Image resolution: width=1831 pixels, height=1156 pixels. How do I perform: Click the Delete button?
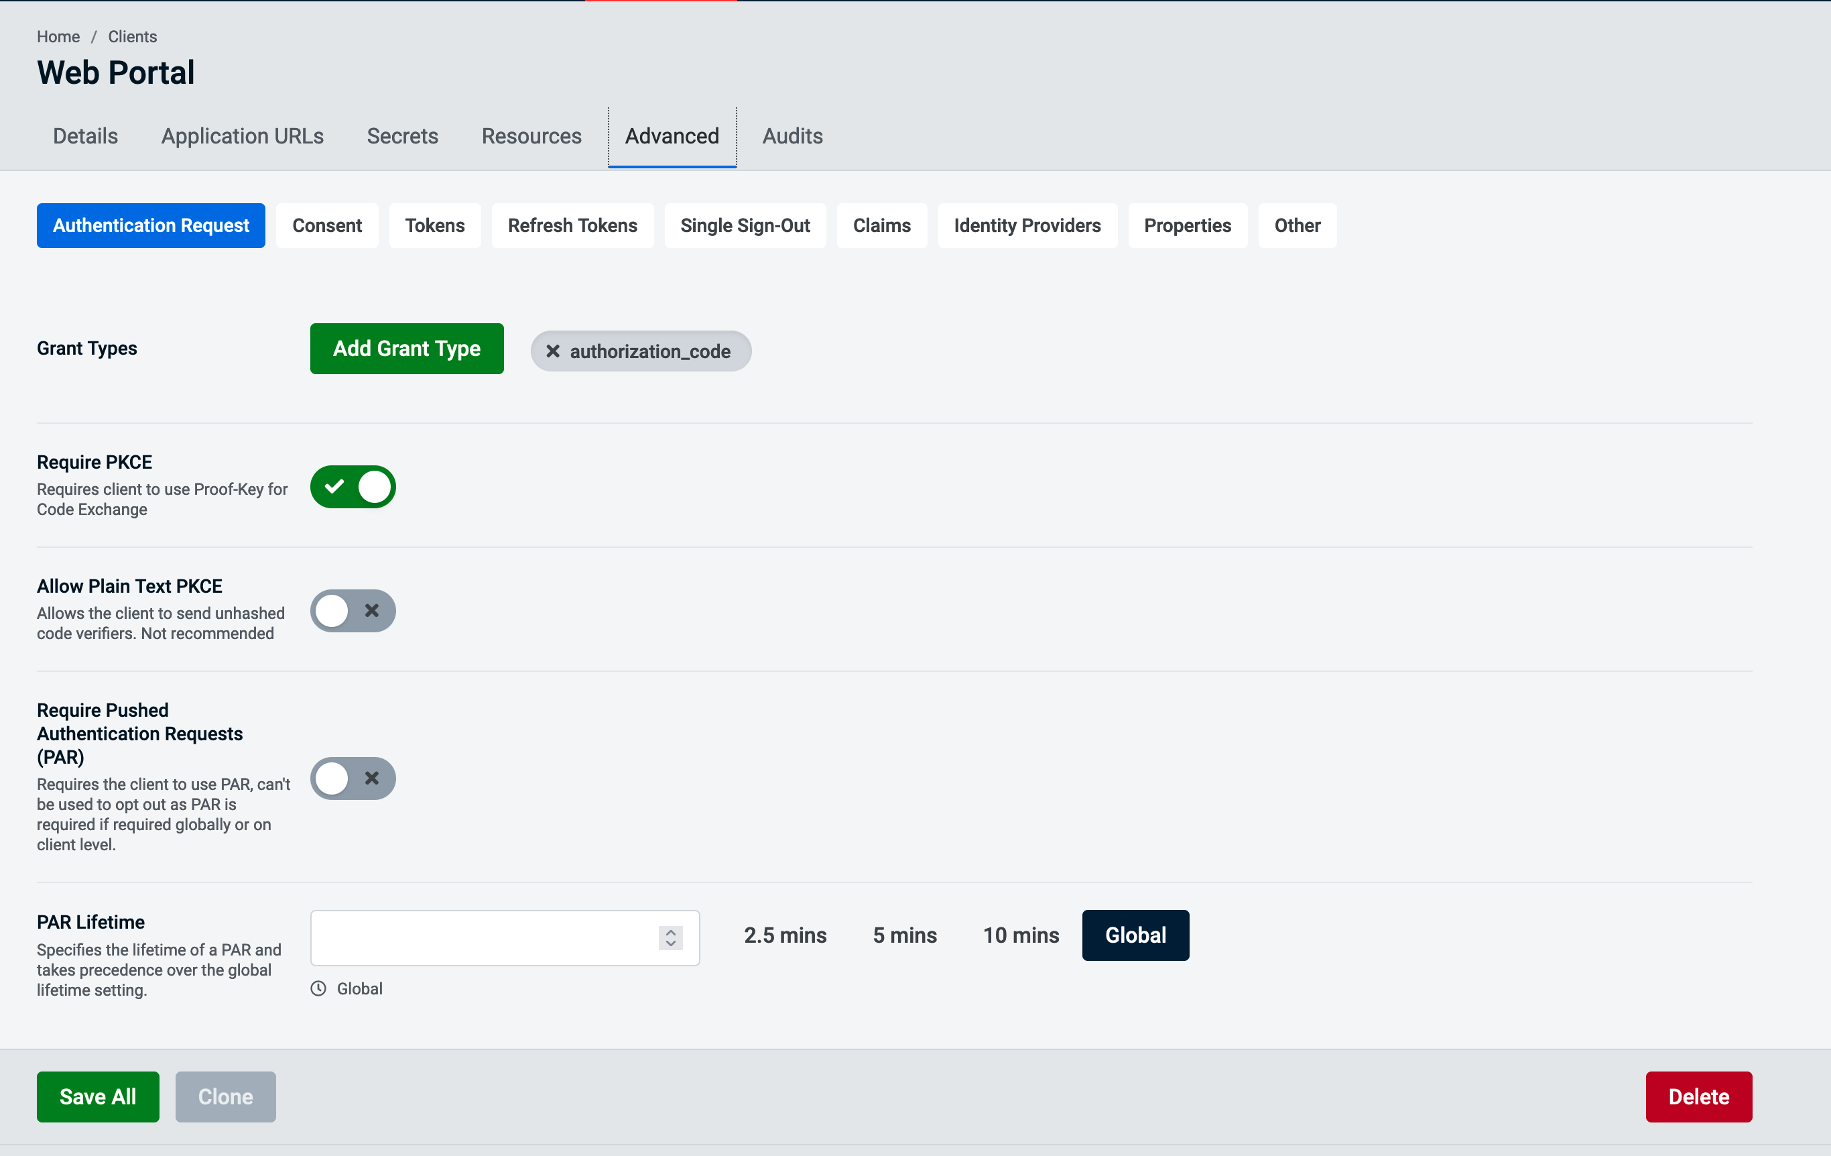coord(1698,1097)
